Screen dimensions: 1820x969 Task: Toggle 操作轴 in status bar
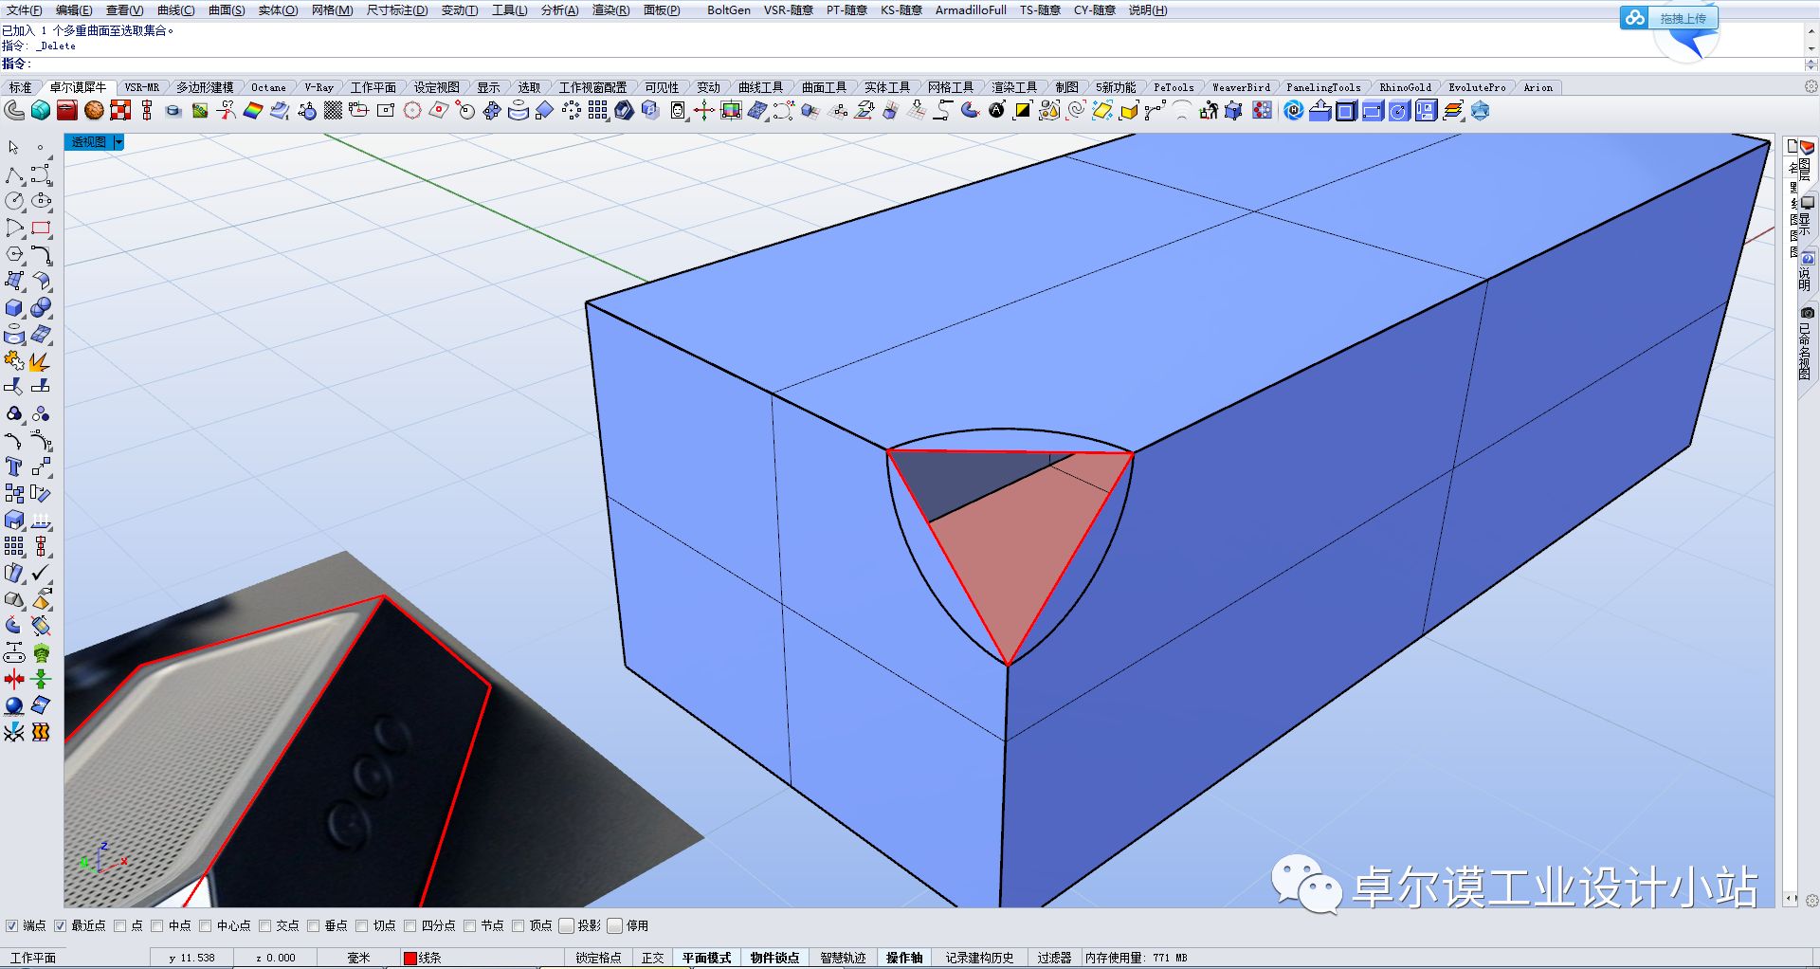pos(904,959)
